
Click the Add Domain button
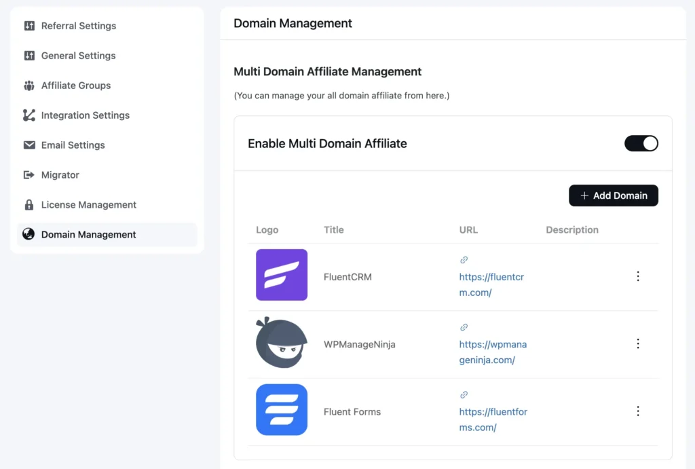coord(614,195)
